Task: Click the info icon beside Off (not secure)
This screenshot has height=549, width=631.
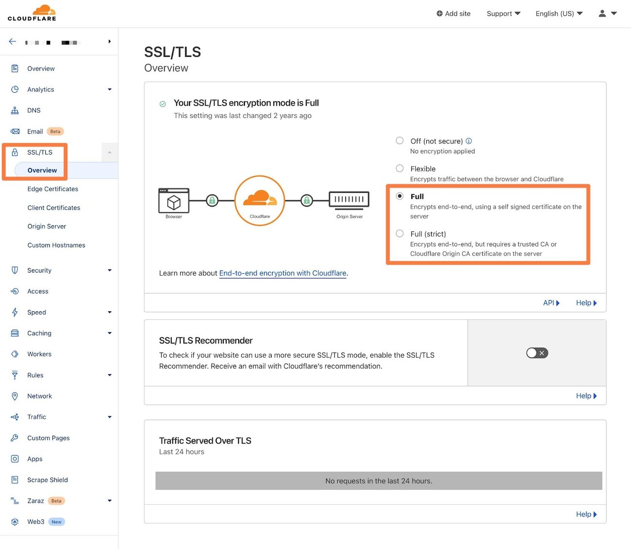Action: tap(469, 141)
